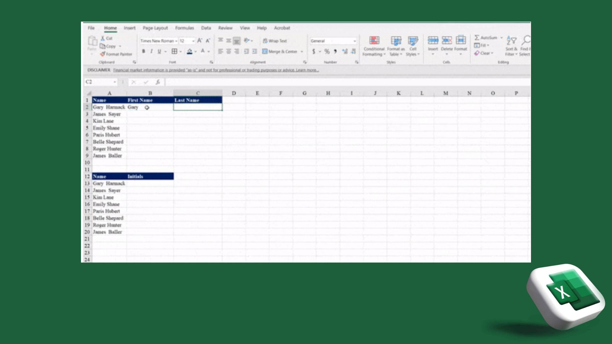The height and width of the screenshot is (344, 612).
Task: Apply the font color A
Action: 203,51
